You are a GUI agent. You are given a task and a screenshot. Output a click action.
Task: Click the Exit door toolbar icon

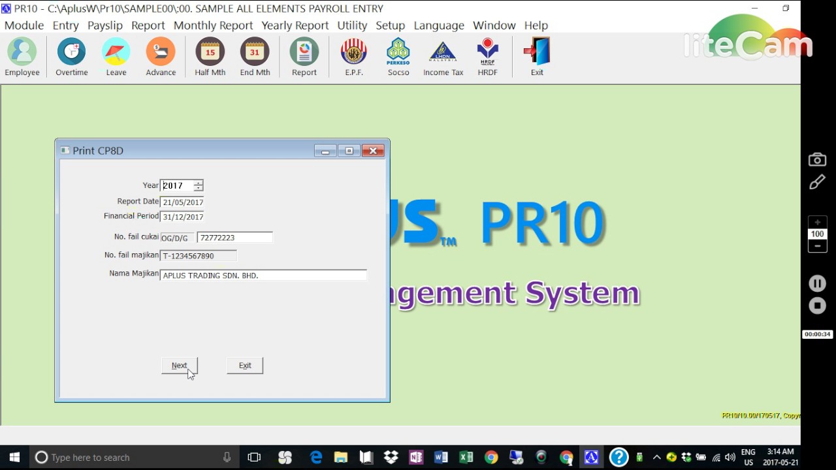[537, 57]
